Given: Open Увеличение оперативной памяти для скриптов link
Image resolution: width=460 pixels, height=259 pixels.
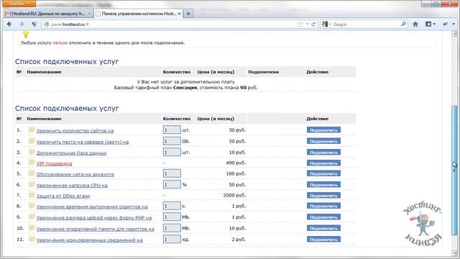Looking at the screenshot, I should (95, 229).
